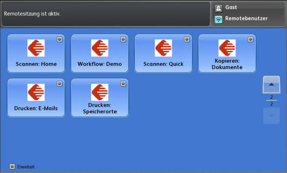Open the Erweitert settings gear icon
The image size is (287, 173).
coord(12,167)
